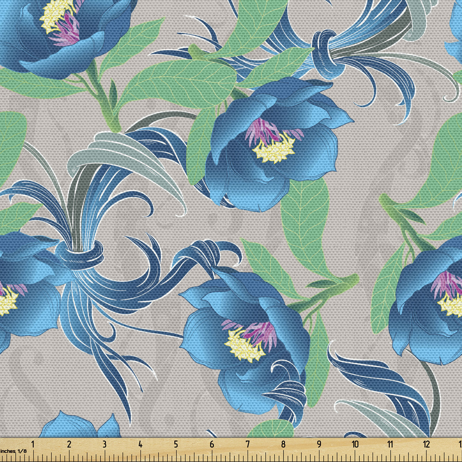Click the number 11 on the ruler
462x462 pixels.
point(390,444)
